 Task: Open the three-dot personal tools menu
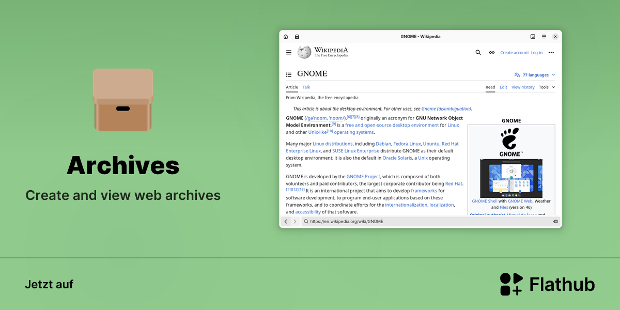click(x=551, y=53)
